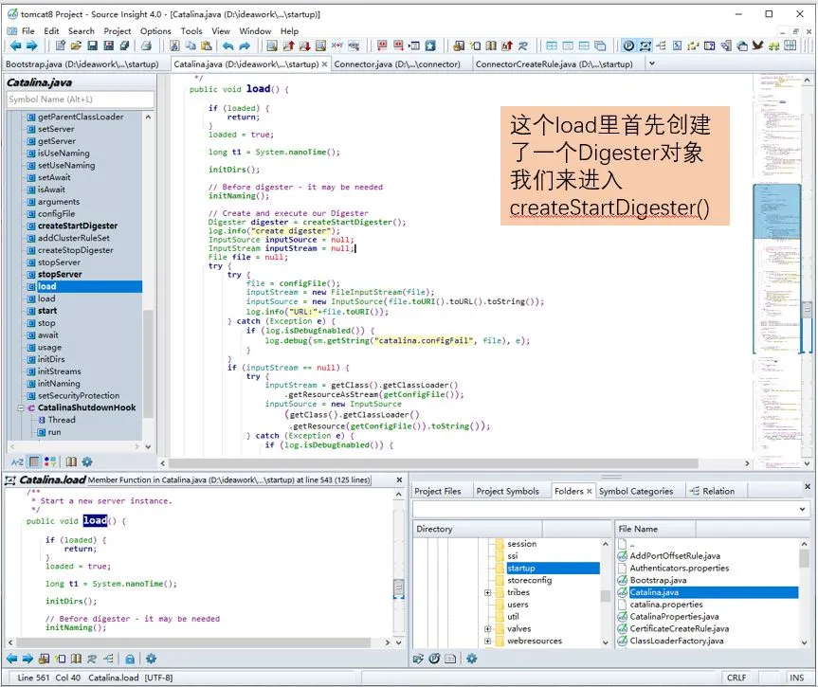Click the lock icon in the context window toolbar

pyautogui.click(x=130, y=659)
